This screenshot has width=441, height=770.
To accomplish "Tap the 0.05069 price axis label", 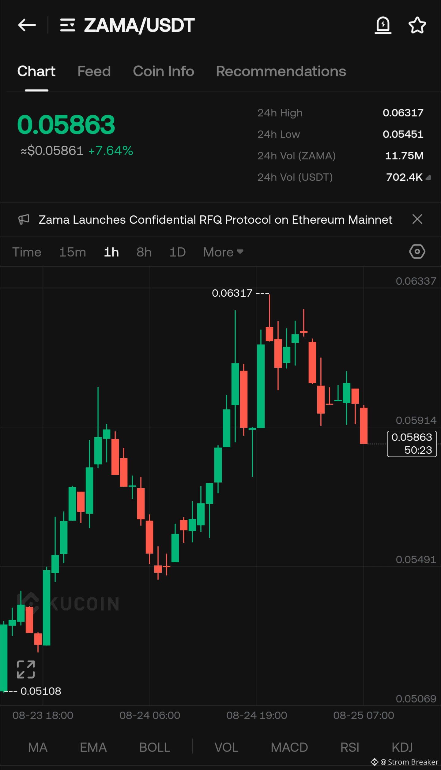I will click(416, 699).
